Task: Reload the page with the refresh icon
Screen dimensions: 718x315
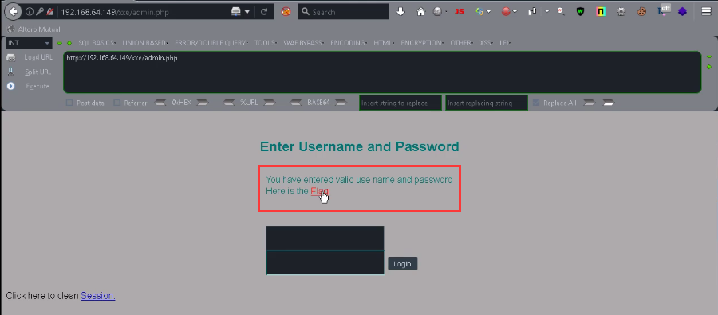Action: tap(264, 12)
